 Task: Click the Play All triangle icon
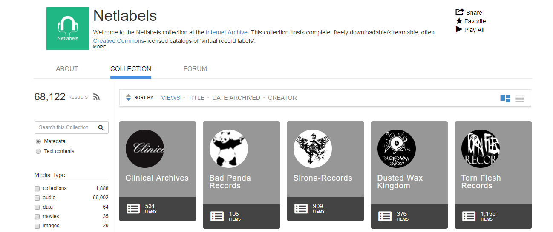(x=459, y=29)
